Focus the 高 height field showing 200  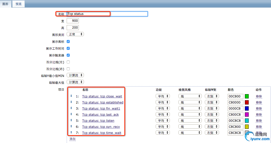coord(73,27)
